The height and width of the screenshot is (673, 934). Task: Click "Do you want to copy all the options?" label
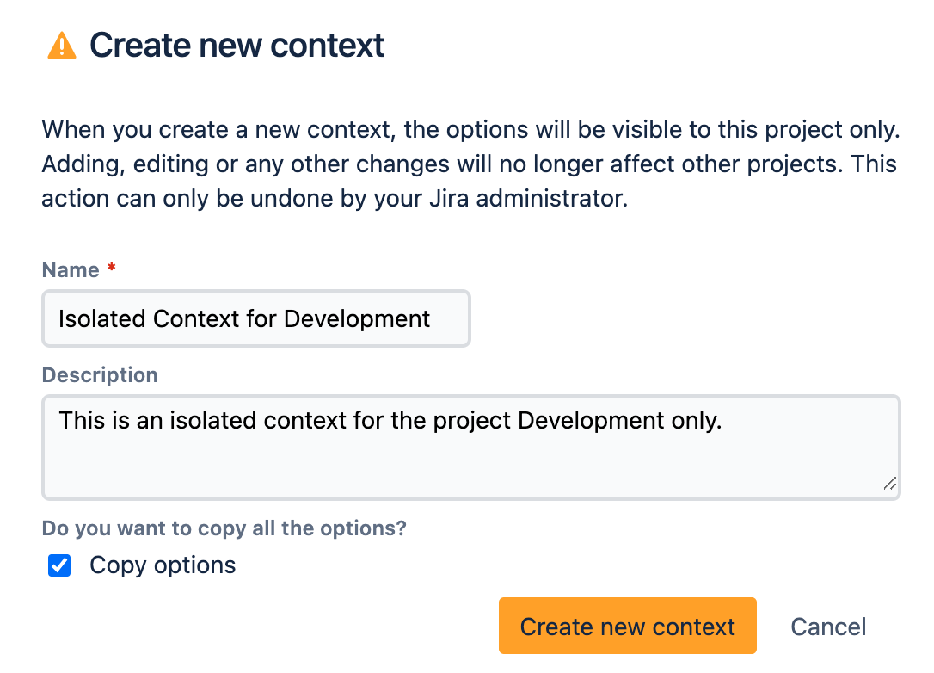(224, 528)
